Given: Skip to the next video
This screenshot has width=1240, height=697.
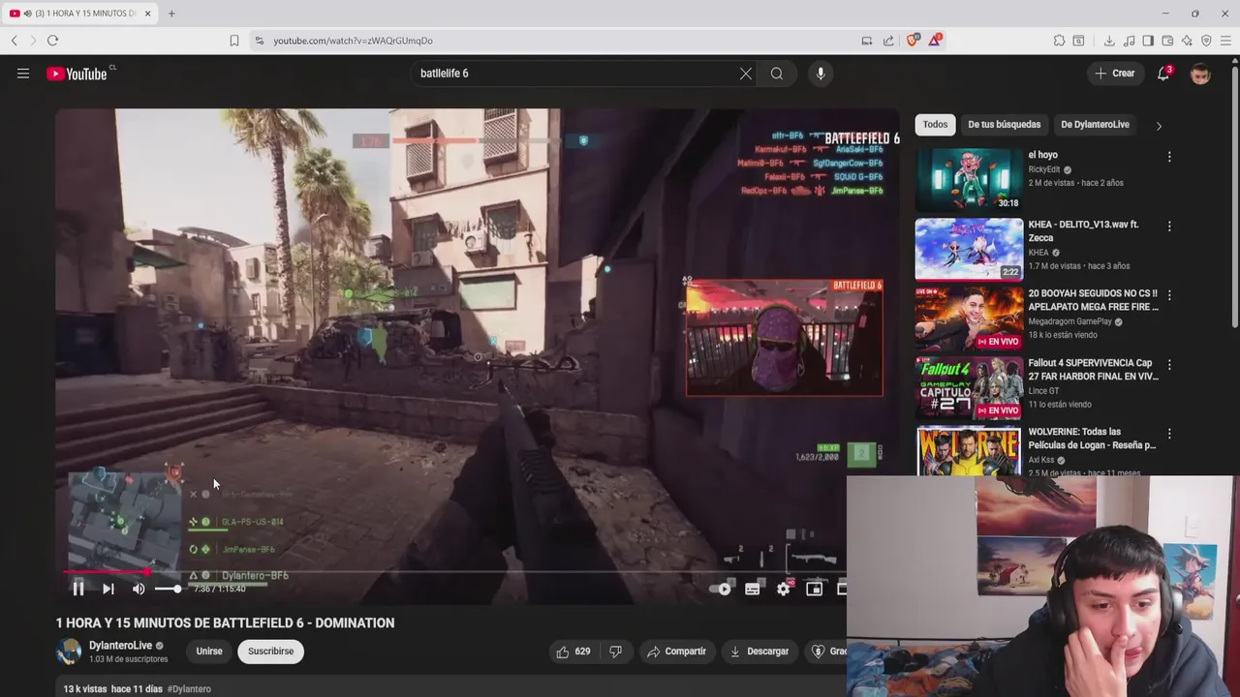Looking at the screenshot, I should point(108,589).
